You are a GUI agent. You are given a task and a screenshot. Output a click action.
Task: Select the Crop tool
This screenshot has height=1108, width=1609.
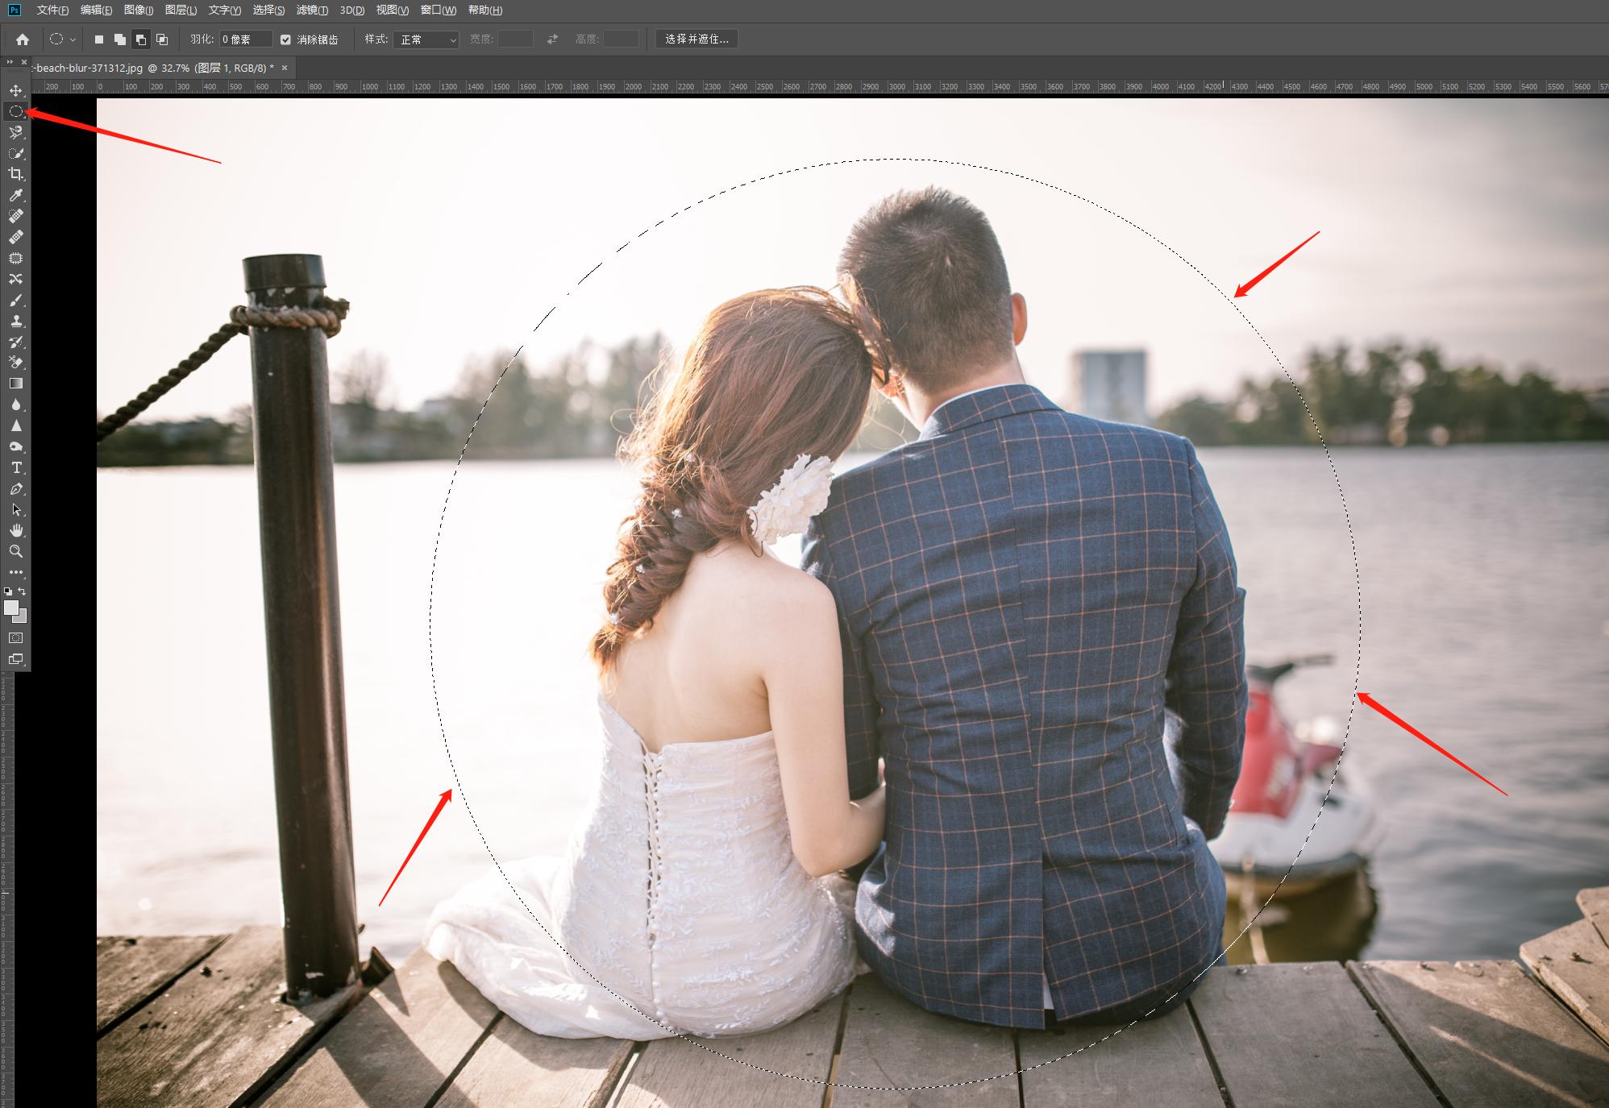pos(15,174)
